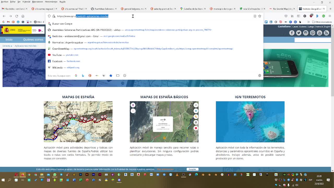Choose the Buscar con Google suggestion
Image resolution: width=334 pixels, height=188 pixels.
154,24
